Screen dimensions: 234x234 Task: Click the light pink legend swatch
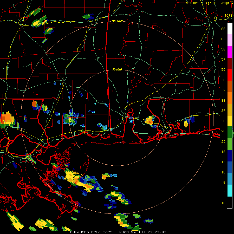pyautogui.click(x=230, y=40)
